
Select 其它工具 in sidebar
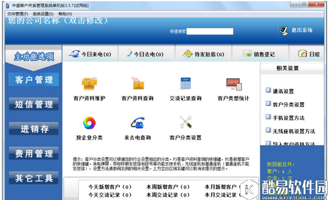tap(34, 178)
